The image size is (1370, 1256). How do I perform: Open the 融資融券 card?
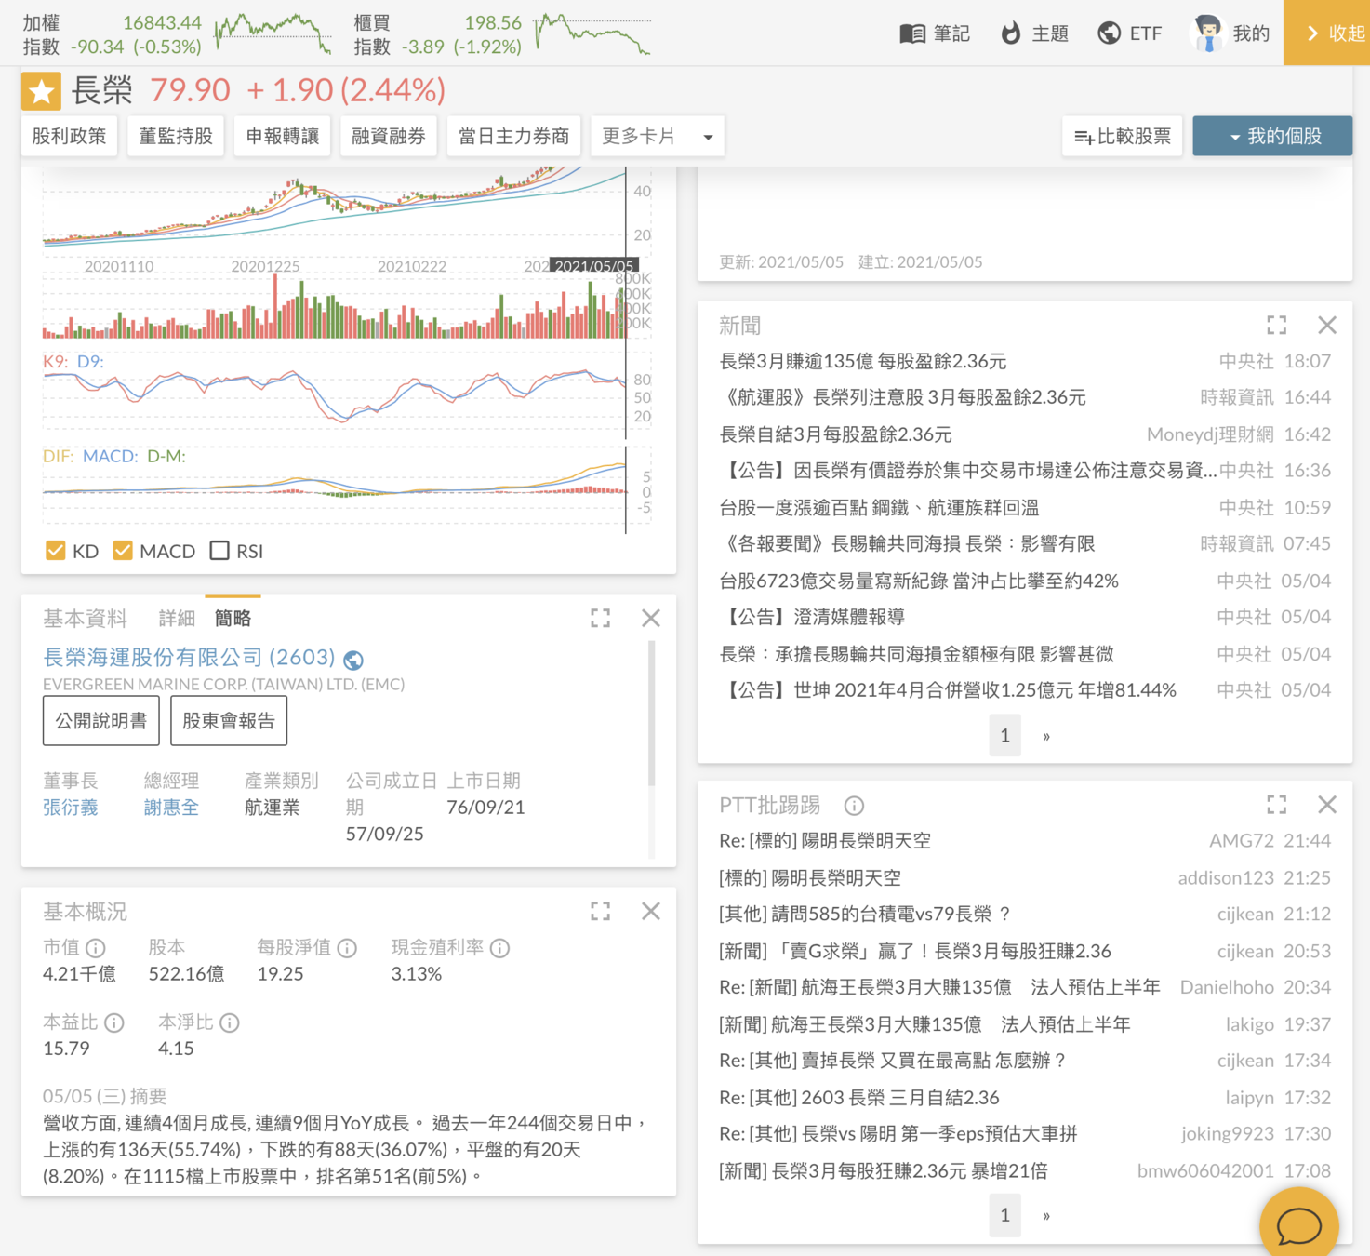389,137
